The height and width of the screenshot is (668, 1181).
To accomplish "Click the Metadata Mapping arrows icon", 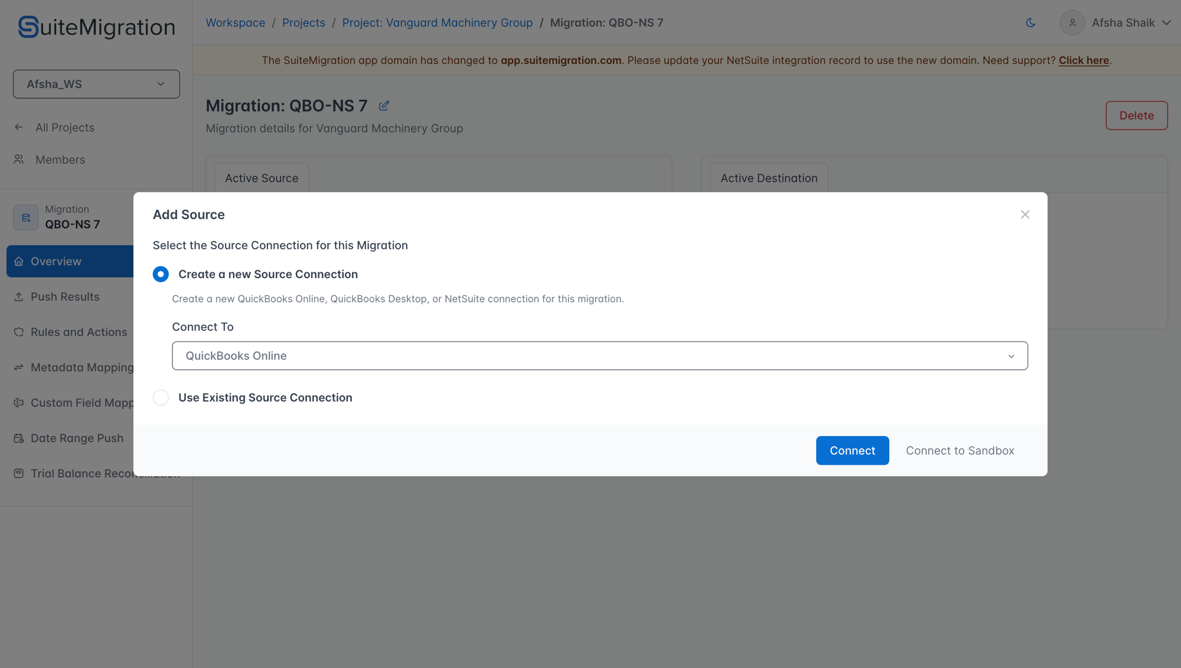I will pos(19,367).
